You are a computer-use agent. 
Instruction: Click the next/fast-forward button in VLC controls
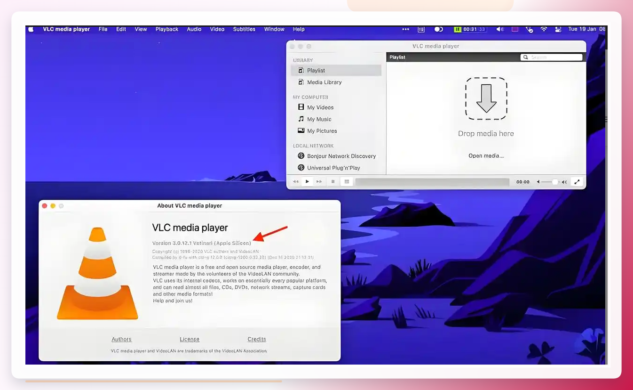[319, 181]
